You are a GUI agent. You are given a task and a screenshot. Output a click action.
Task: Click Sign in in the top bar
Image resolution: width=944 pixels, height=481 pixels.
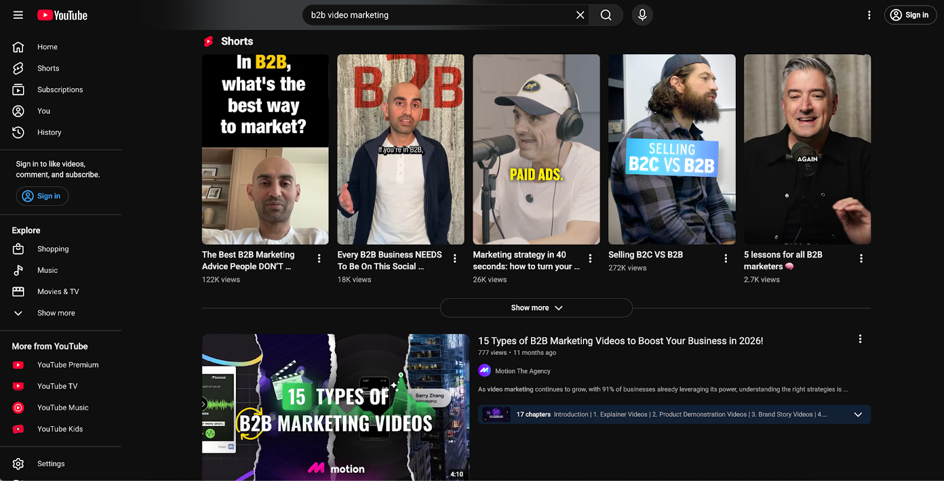click(910, 15)
